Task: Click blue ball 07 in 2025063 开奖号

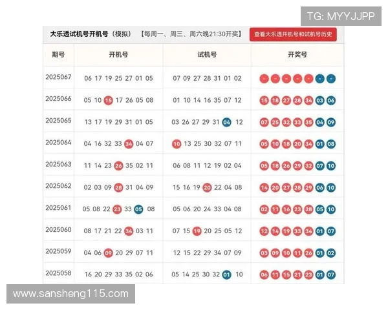Action: coord(319,166)
